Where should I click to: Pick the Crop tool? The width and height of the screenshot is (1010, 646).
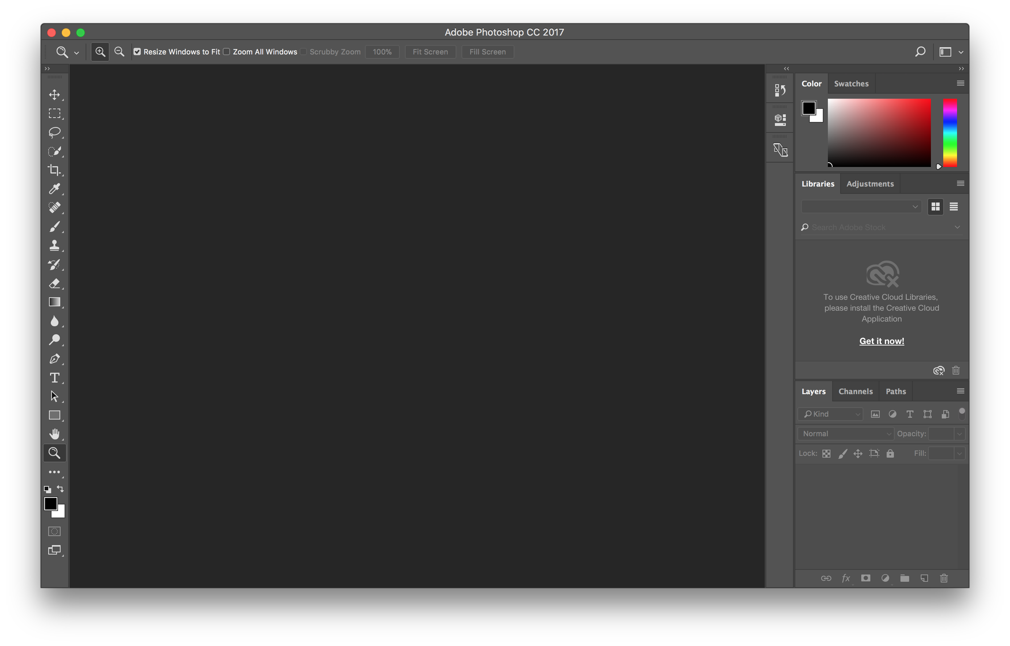[54, 170]
